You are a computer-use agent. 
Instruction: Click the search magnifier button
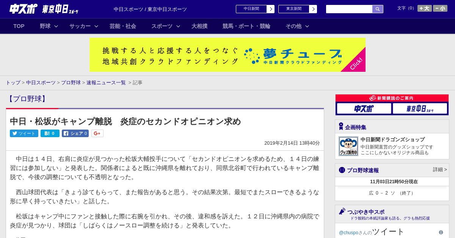(x=378, y=9)
